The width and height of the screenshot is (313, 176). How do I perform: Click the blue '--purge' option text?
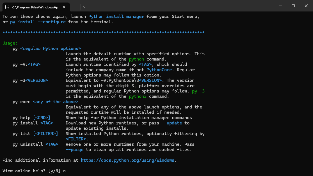74,149
